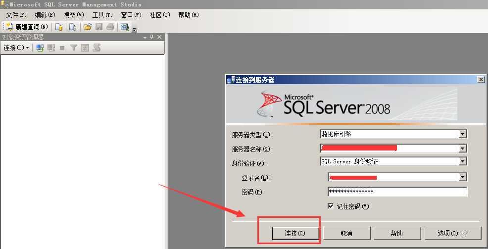Click the Filter funnel icon
This screenshot has height=249, width=488.
point(73,48)
